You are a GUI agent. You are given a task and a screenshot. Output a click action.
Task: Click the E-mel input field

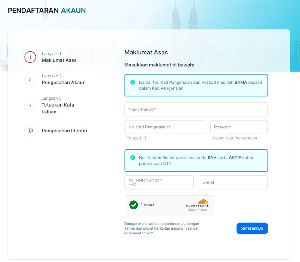click(x=233, y=182)
